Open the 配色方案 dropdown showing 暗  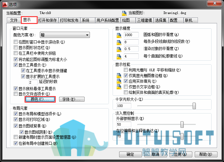[x=65, y=35]
